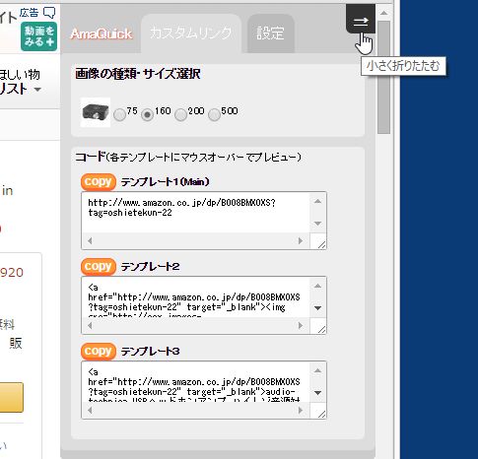The image size is (478, 459).
Task: Open the ほしい物リスト dropdown
Action: [21, 82]
